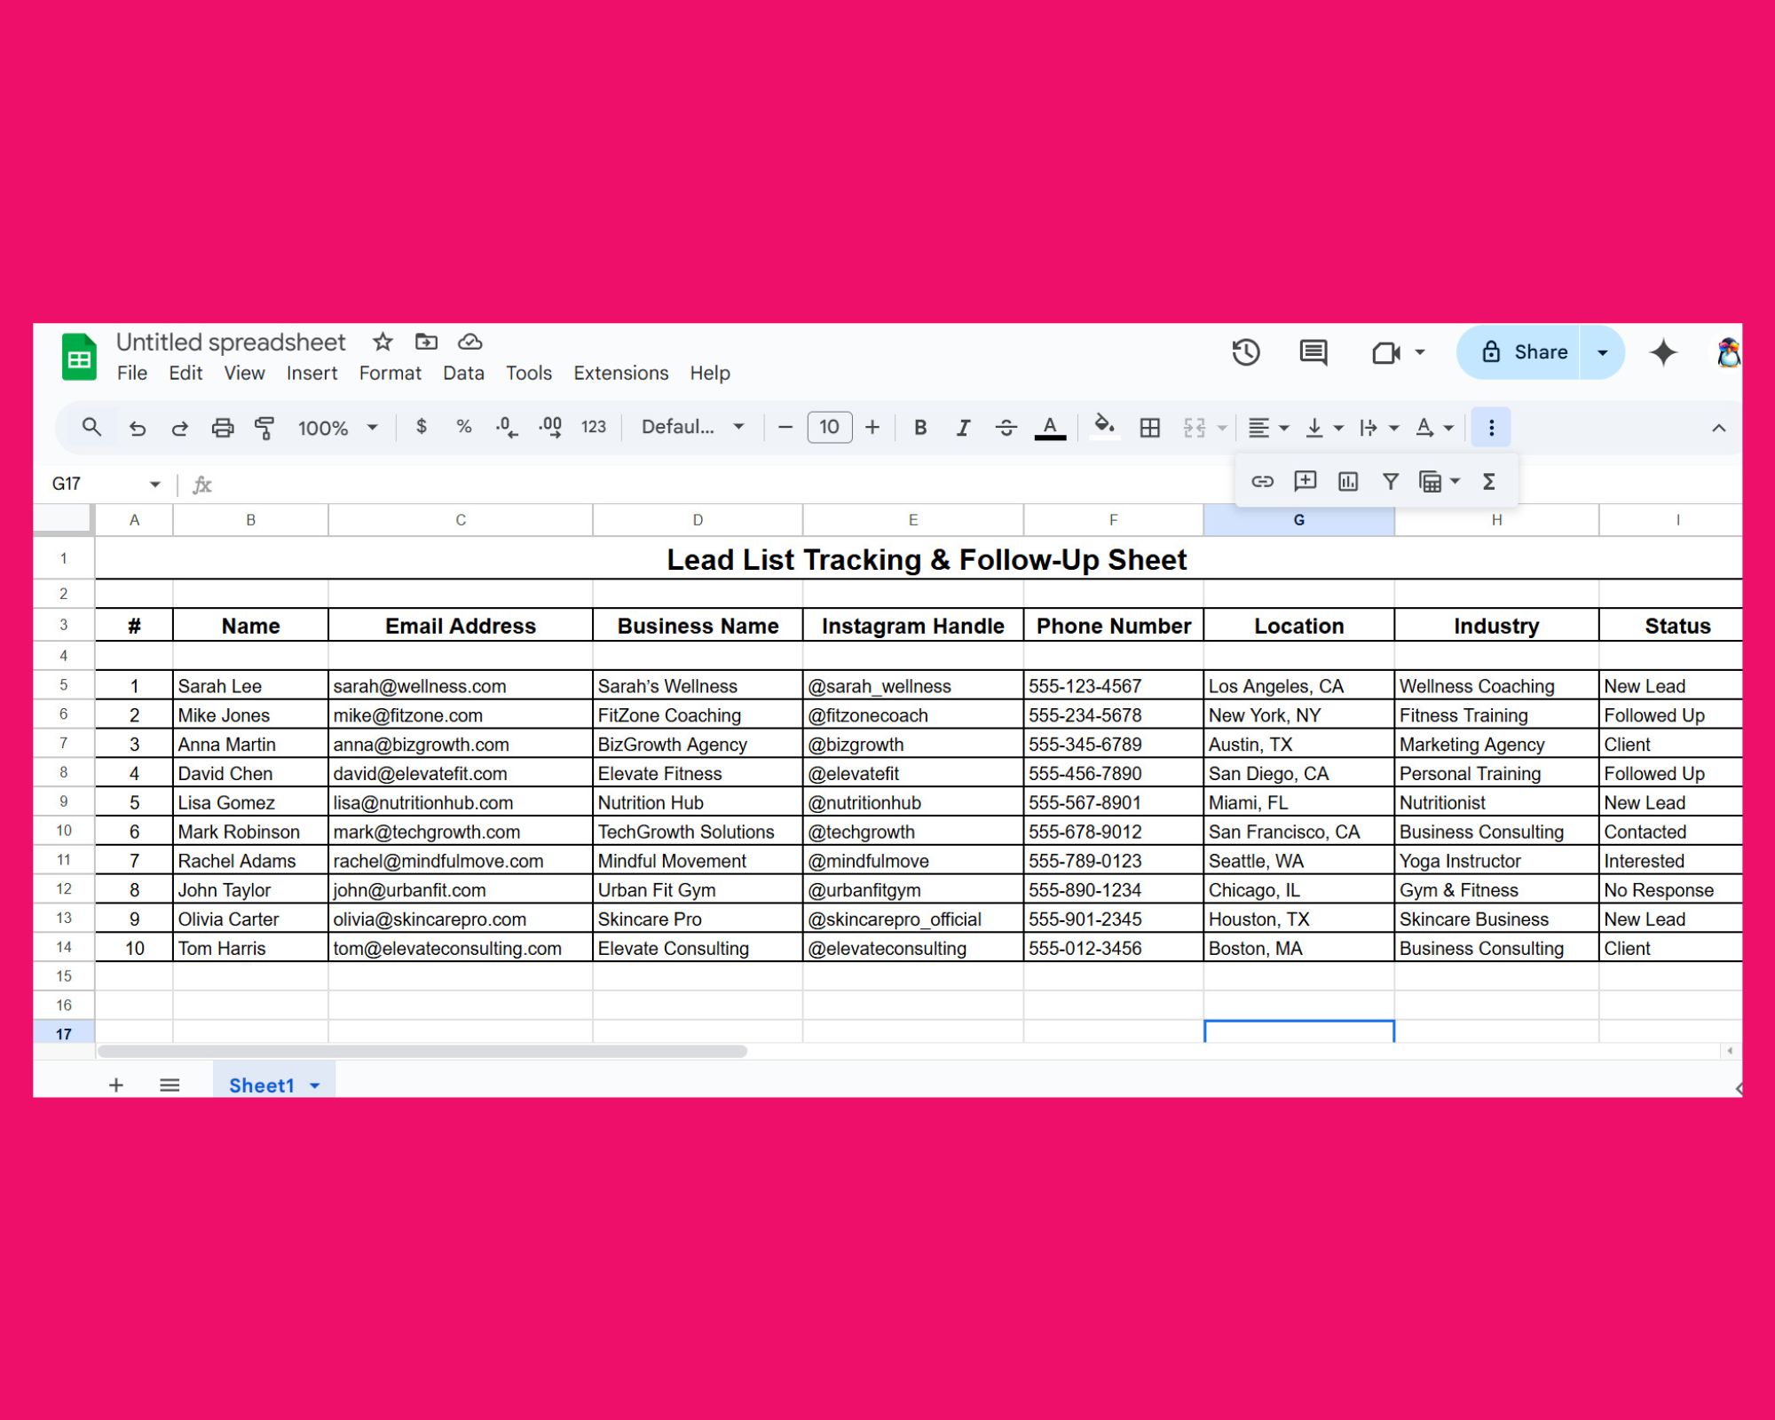Open the Extensions menu
This screenshot has height=1420, width=1775.
click(620, 373)
